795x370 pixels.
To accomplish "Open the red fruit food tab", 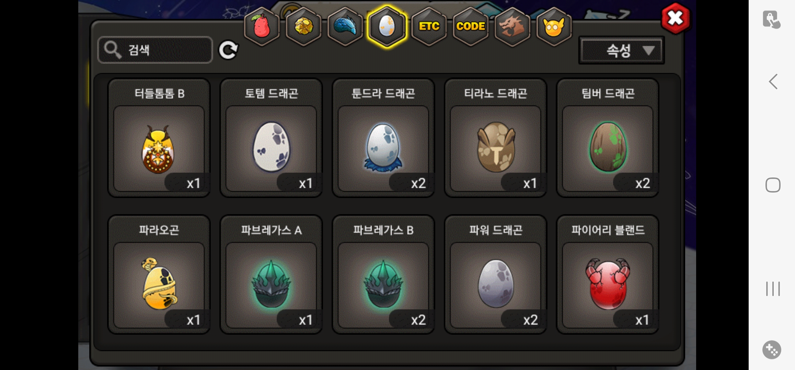I will click(262, 26).
